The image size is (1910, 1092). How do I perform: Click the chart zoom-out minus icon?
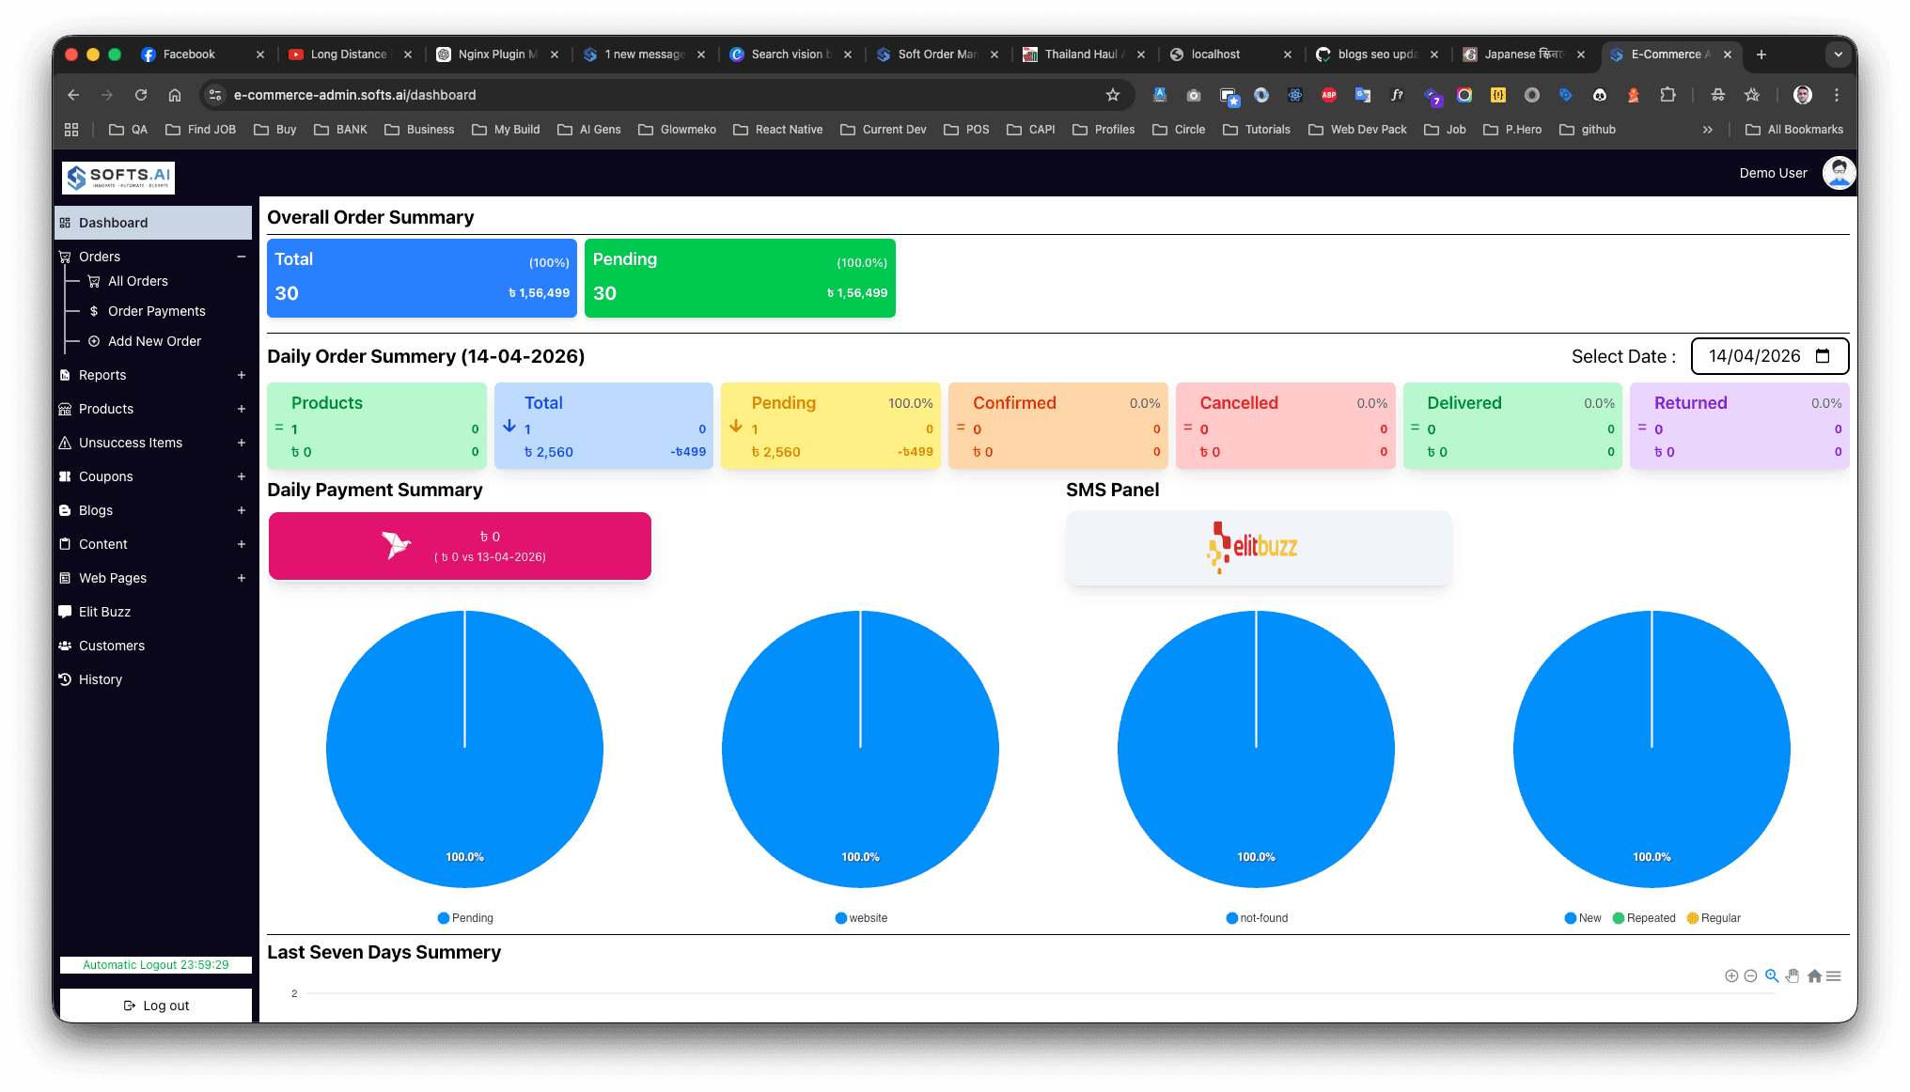coord(1750,976)
